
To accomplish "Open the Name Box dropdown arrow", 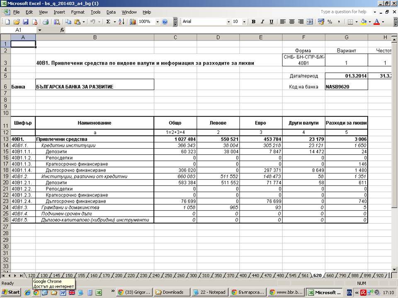I will tap(40, 30).
